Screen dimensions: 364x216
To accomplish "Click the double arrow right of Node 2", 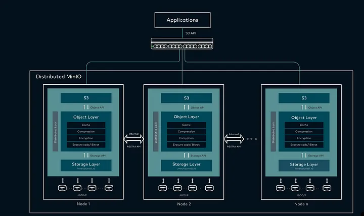I will coord(234,139).
